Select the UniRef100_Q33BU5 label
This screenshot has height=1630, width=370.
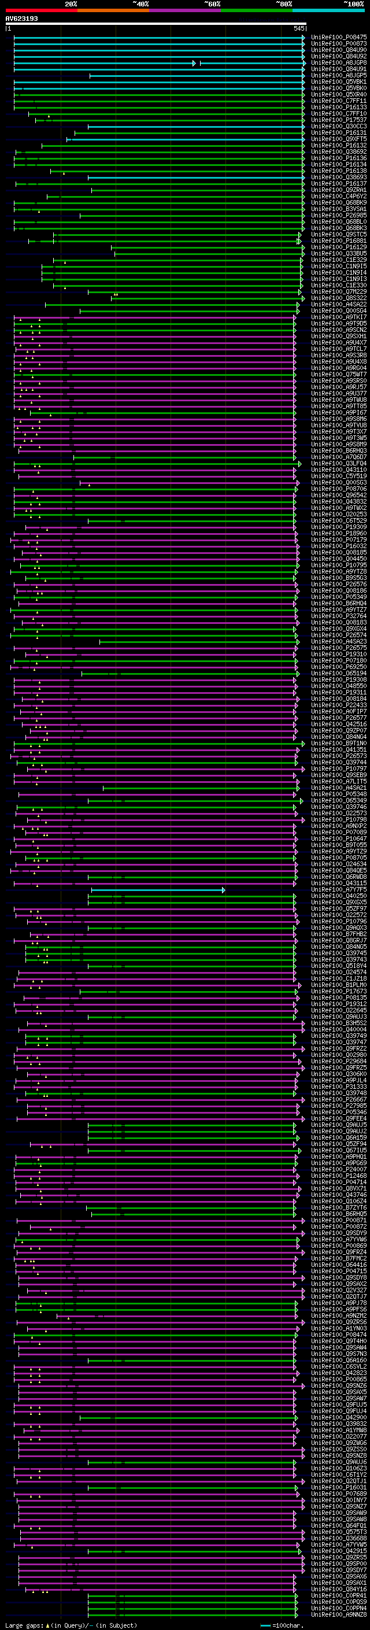[x=338, y=253]
